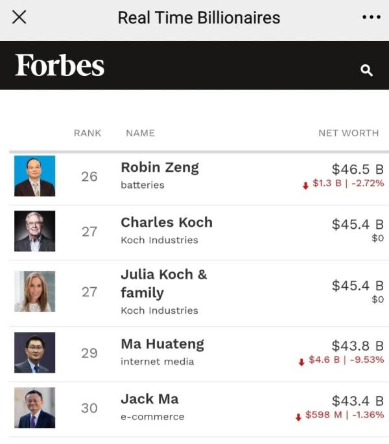The width and height of the screenshot is (389, 444).
Task: Select the Charles Koch name link
Action: [x=167, y=222]
